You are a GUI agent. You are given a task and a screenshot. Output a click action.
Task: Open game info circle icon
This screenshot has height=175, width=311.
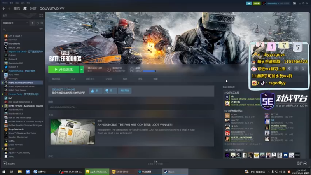296,68
